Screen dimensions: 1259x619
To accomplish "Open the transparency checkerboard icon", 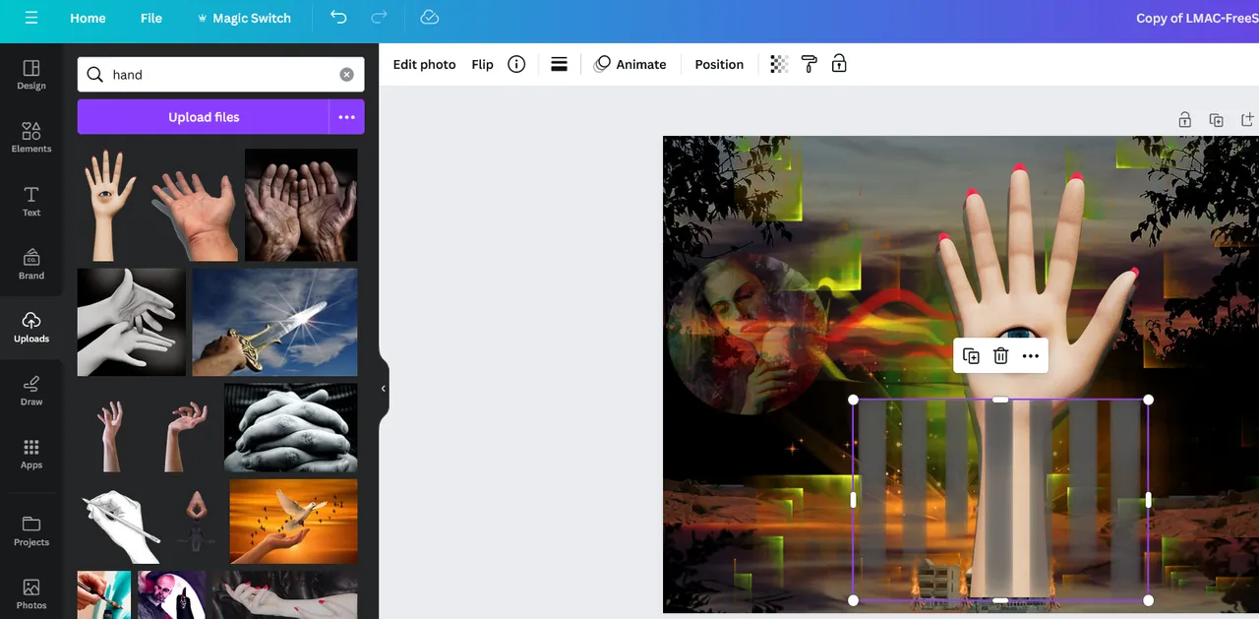I will (779, 64).
